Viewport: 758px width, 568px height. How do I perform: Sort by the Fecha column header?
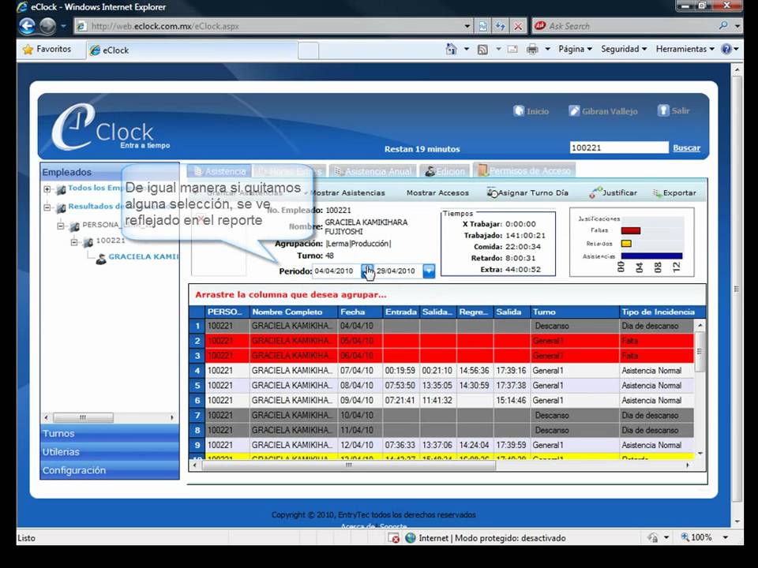click(x=360, y=312)
